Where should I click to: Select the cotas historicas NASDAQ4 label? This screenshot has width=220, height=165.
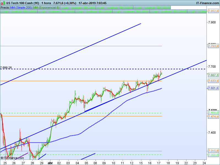(19, 11)
